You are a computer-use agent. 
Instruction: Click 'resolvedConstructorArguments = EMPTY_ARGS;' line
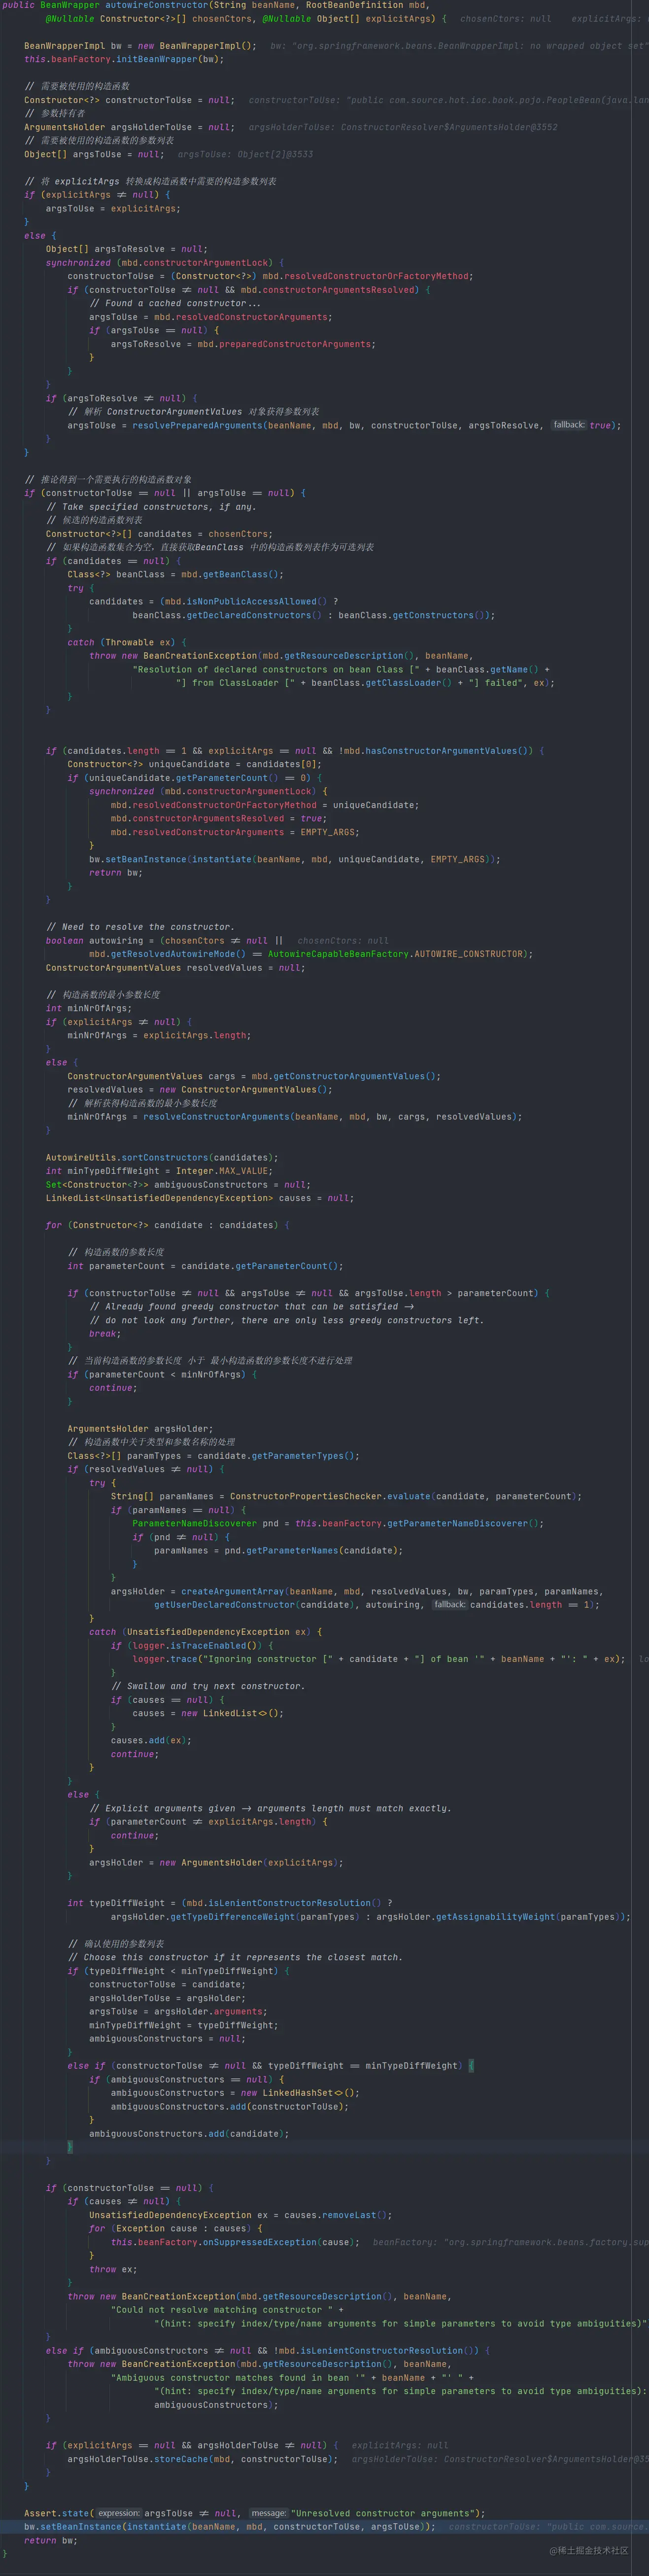coord(245,832)
